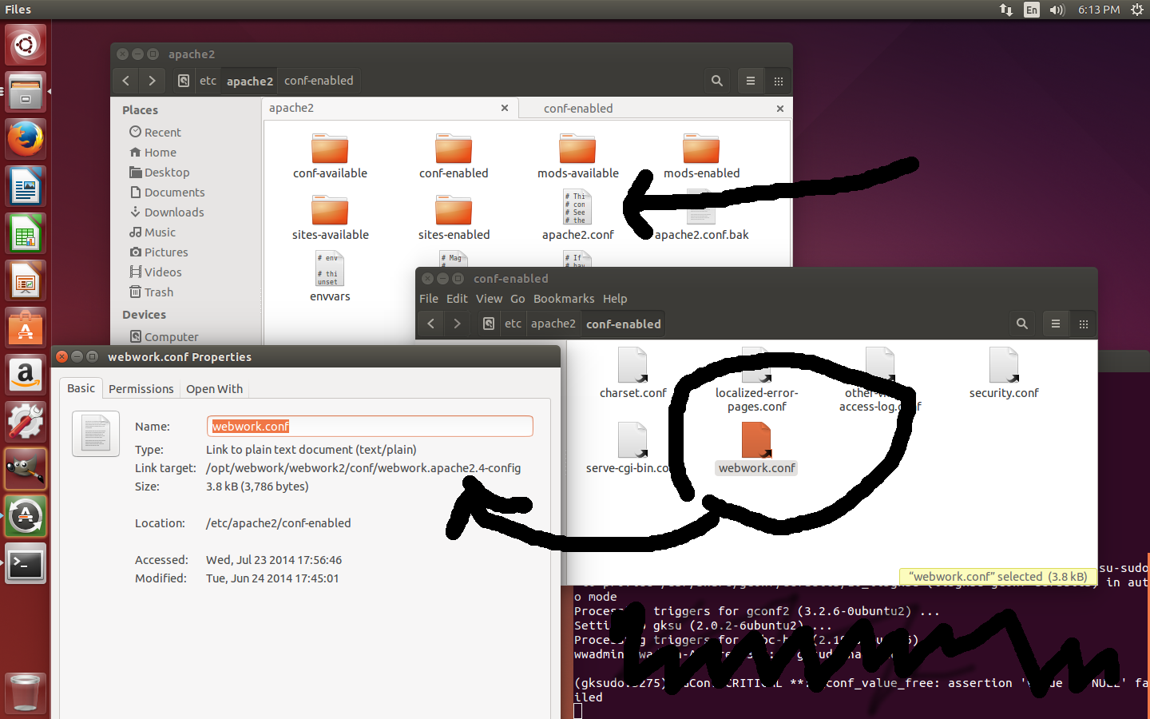Viewport: 1150px width, 719px height.
Task: Go back in apache2 window toolbar
Action: click(x=125, y=81)
